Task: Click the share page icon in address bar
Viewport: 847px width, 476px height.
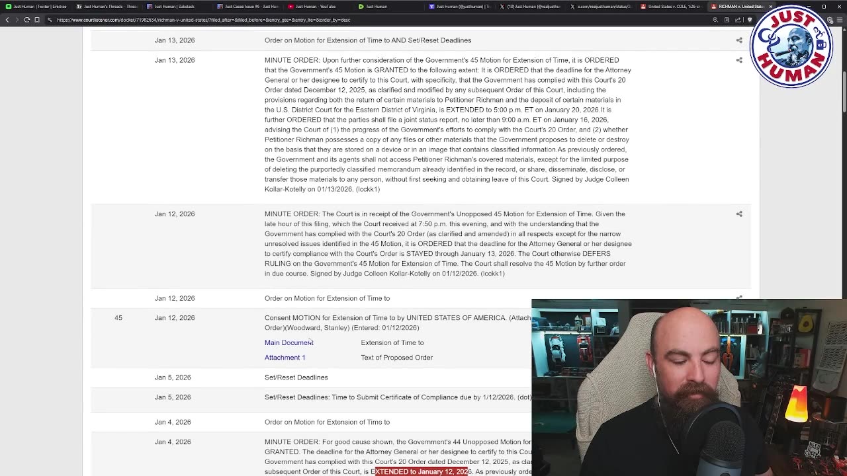Action: pyautogui.click(x=738, y=20)
